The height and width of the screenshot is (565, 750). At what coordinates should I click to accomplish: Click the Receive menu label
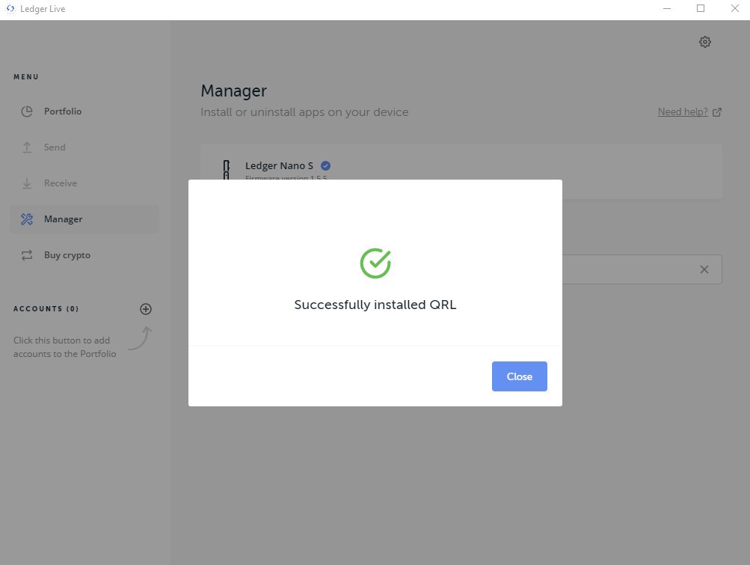61,183
